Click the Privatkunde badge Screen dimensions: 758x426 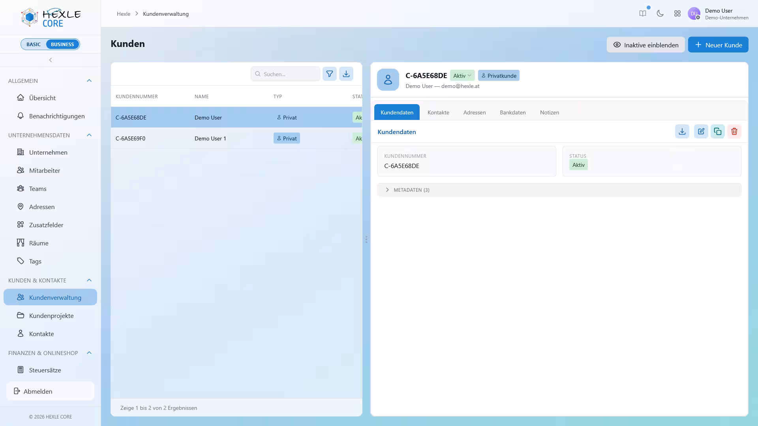(x=499, y=76)
